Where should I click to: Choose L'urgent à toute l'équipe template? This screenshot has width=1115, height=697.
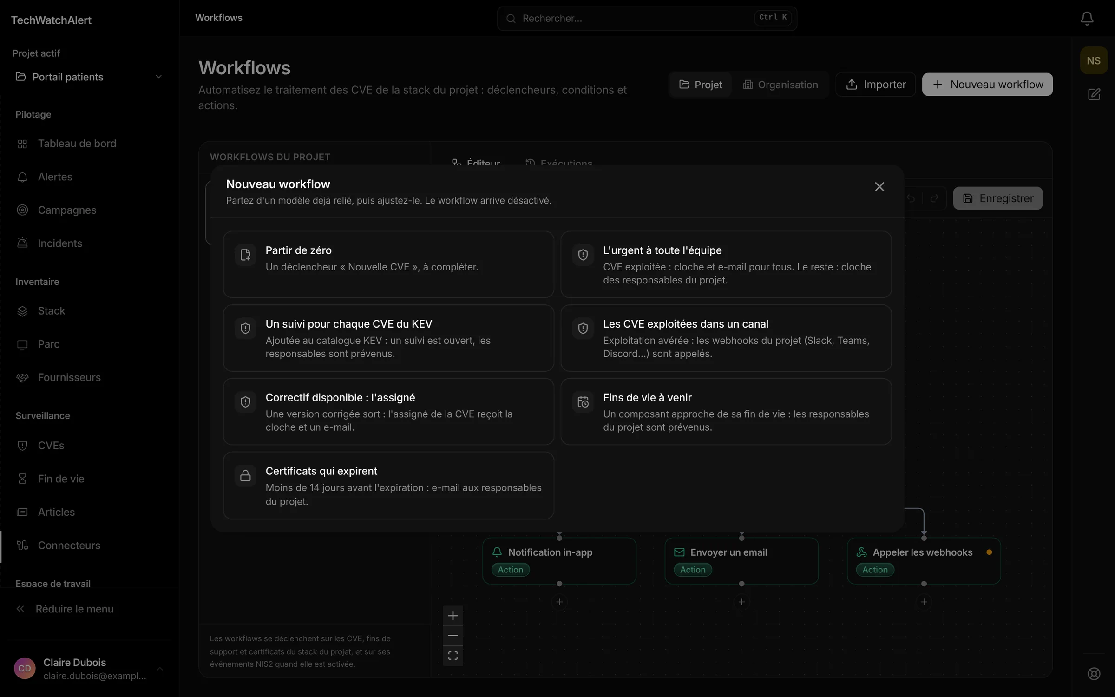click(726, 264)
